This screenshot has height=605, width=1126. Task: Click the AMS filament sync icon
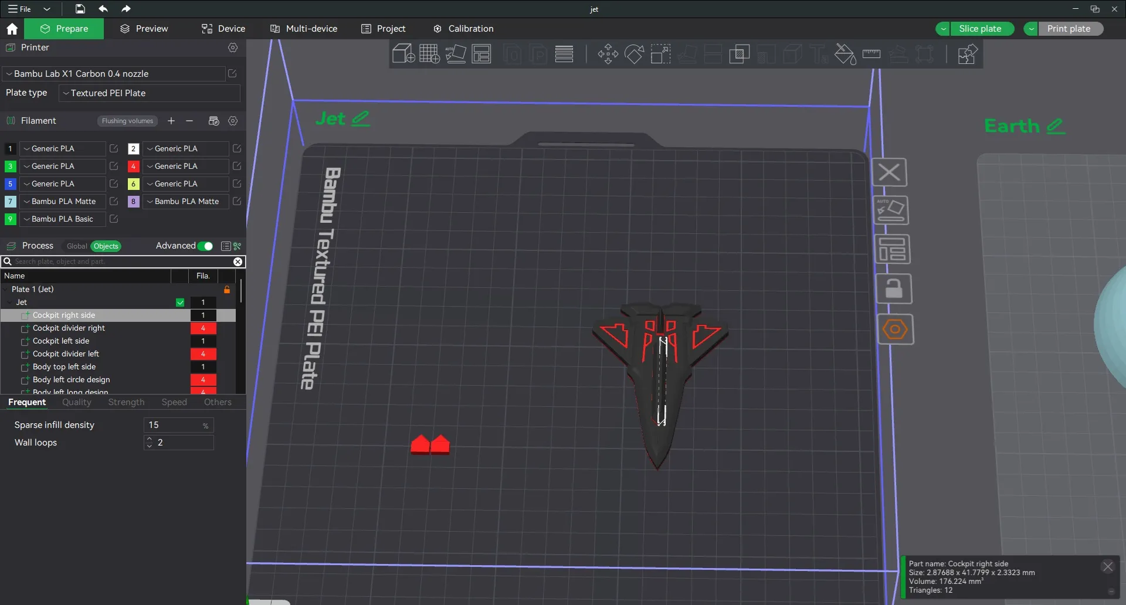click(213, 121)
